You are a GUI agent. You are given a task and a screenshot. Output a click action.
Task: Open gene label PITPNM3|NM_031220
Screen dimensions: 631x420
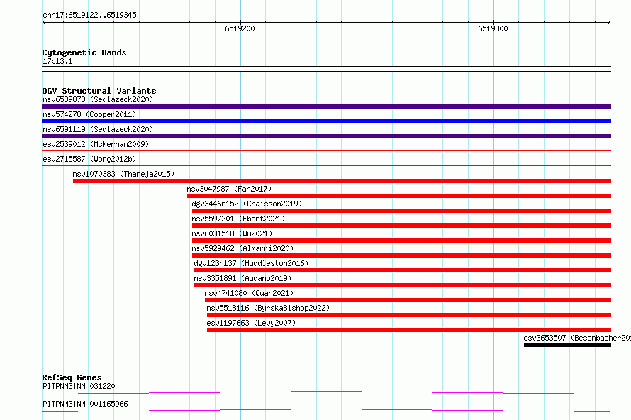79,386
